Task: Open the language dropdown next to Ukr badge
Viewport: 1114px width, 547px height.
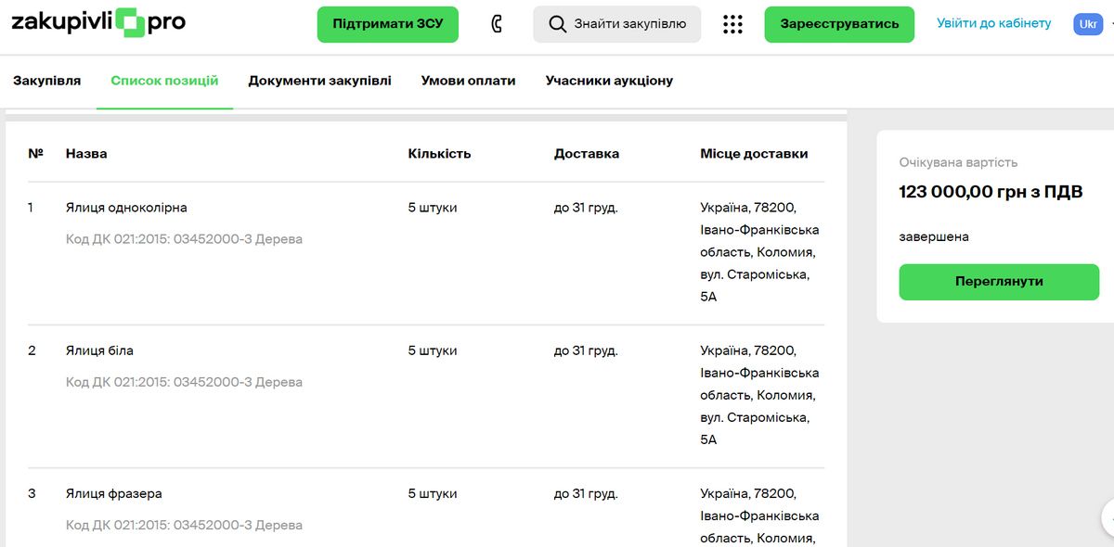Action: click(x=1110, y=24)
